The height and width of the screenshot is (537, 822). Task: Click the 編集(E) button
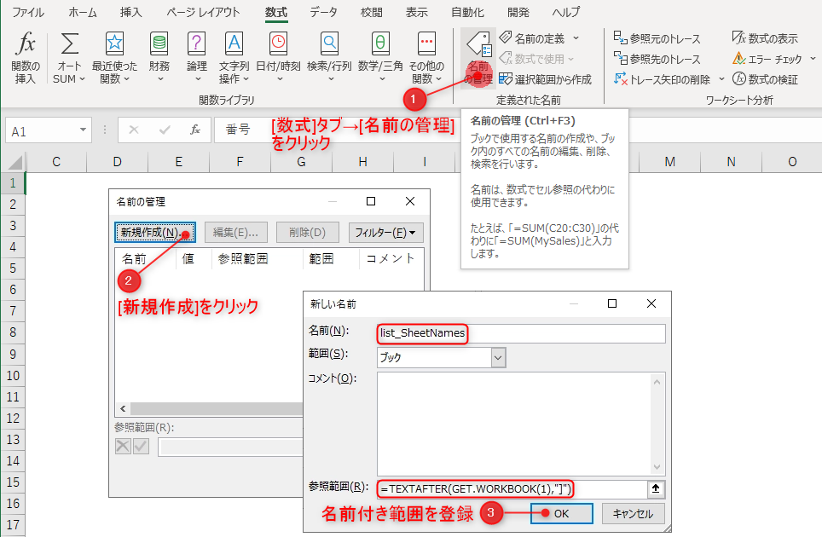pyautogui.click(x=235, y=233)
